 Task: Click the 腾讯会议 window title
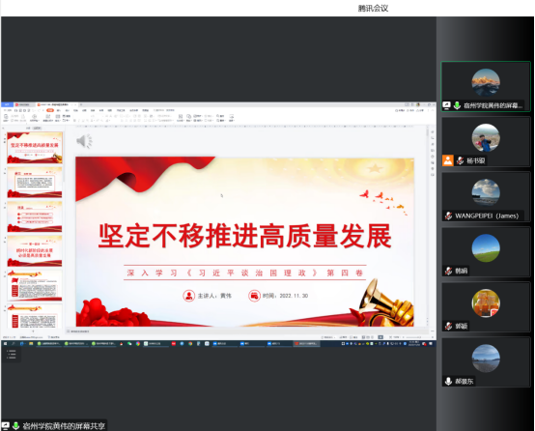pyautogui.click(x=373, y=8)
